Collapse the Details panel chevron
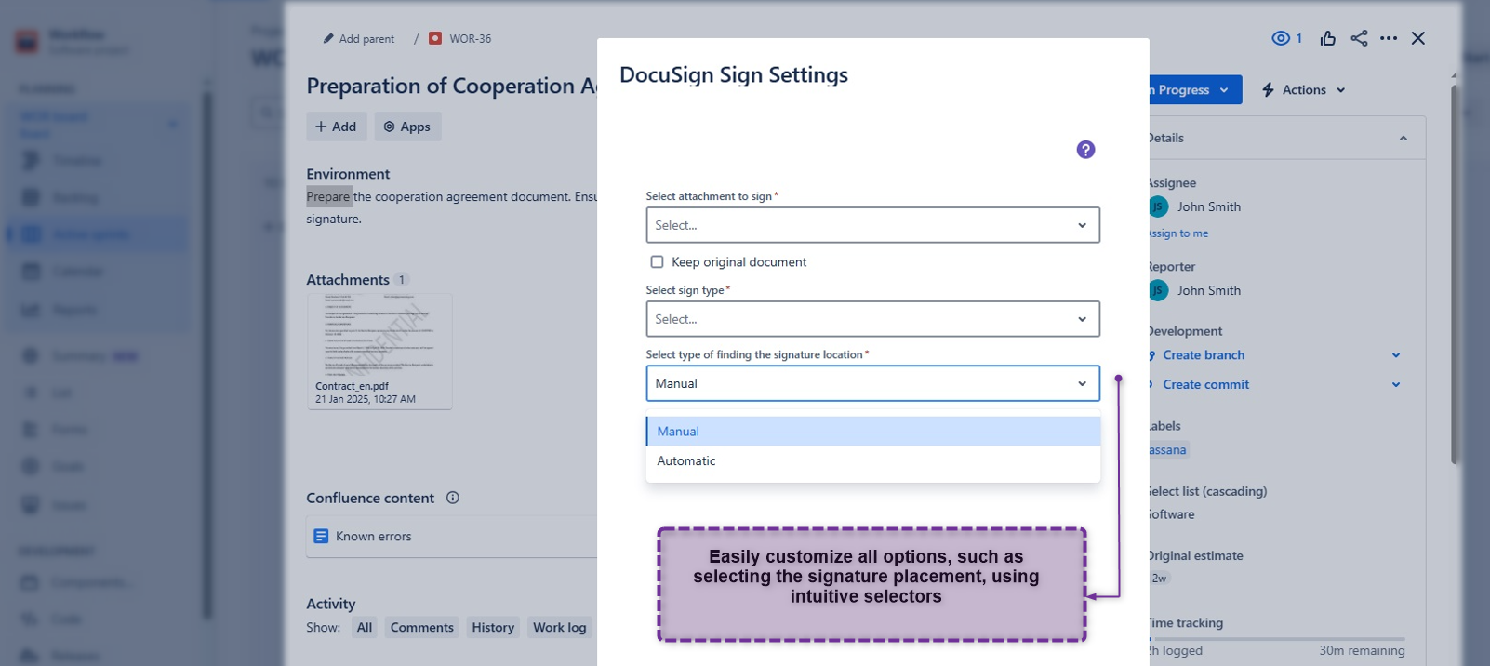This screenshot has width=1490, height=666. pos(1404,138)
